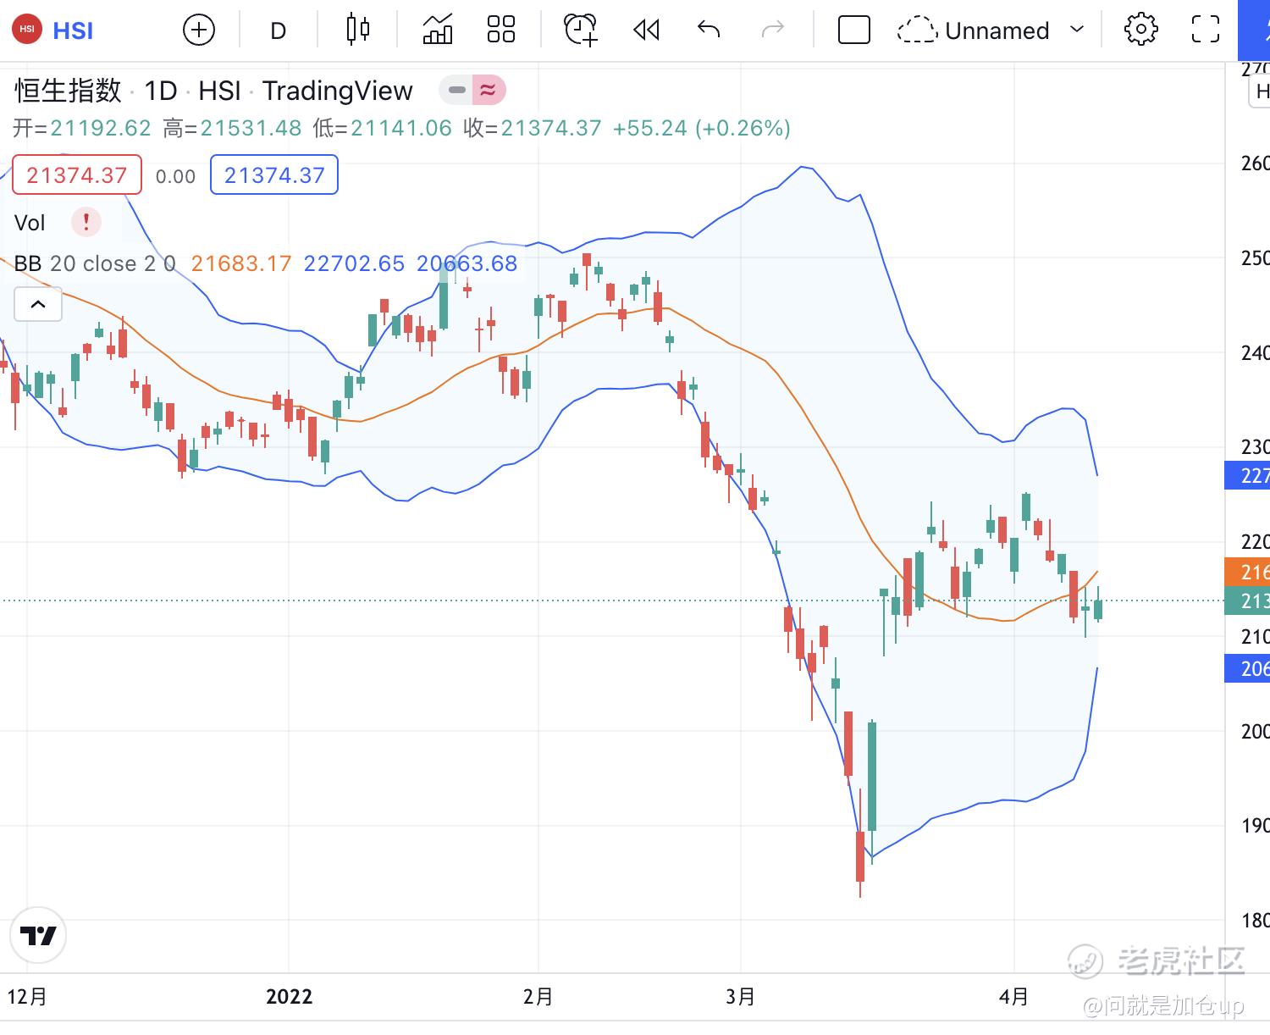The height and width of the screenshot is (1035, 1270).
Task: Click the red 21374.37 sell price button
Action: point(76,175)
